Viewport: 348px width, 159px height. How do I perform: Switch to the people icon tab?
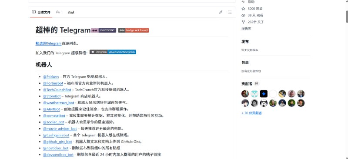coord(58,12)
